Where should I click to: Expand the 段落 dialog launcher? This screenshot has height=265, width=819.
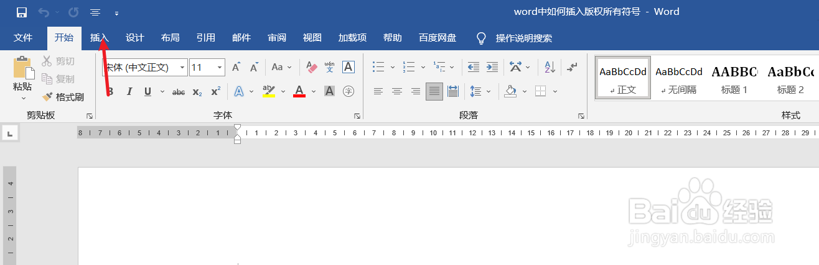click(x=581, y=116)
